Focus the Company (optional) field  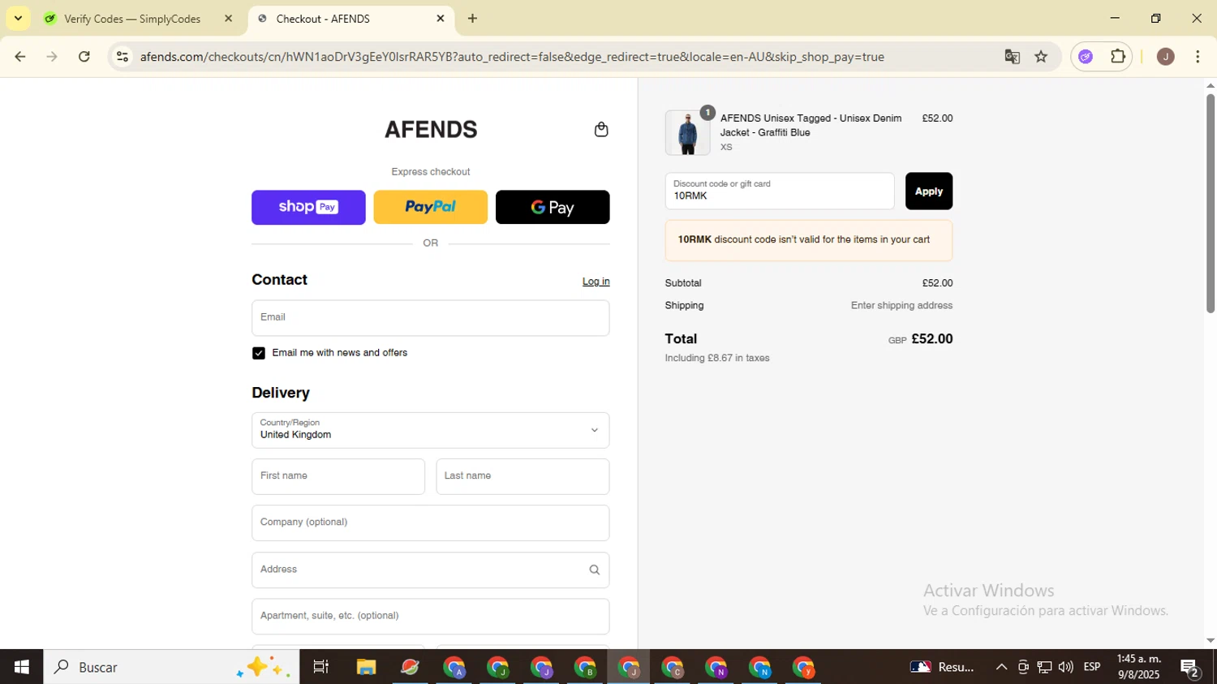pyautogui.click(x=430, y=523)
